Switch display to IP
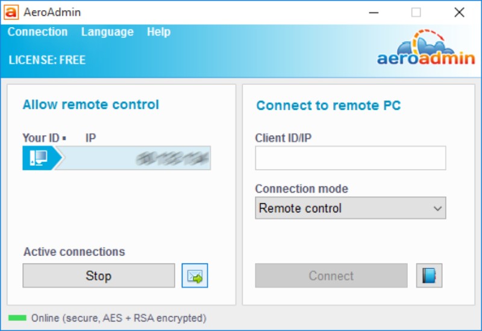 click(90, 138)
